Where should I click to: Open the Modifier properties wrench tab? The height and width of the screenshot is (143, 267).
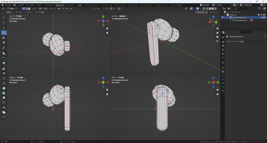coord(223,71)
